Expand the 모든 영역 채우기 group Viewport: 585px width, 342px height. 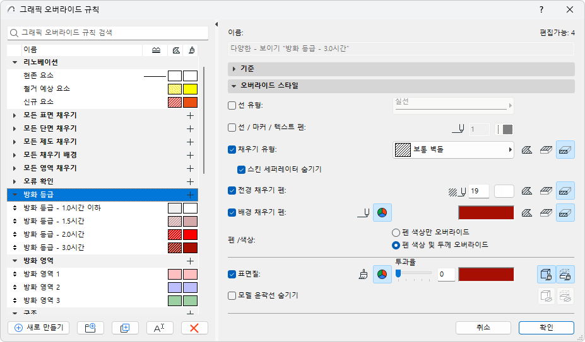tap(15, 168)
